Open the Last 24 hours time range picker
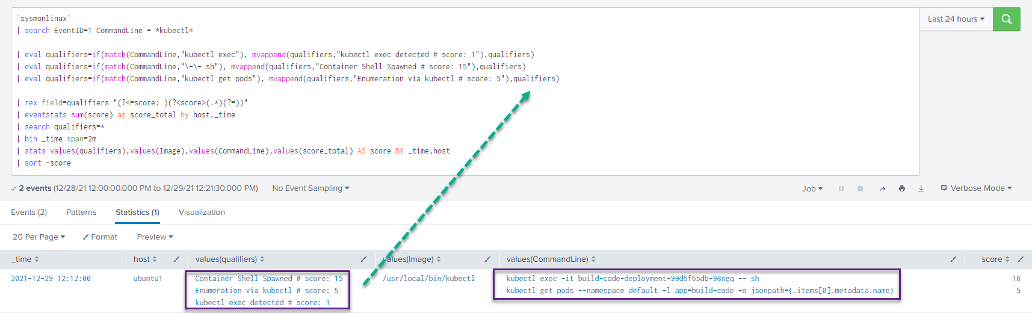This screenshot has height=313, width=1032. point(956,19)
